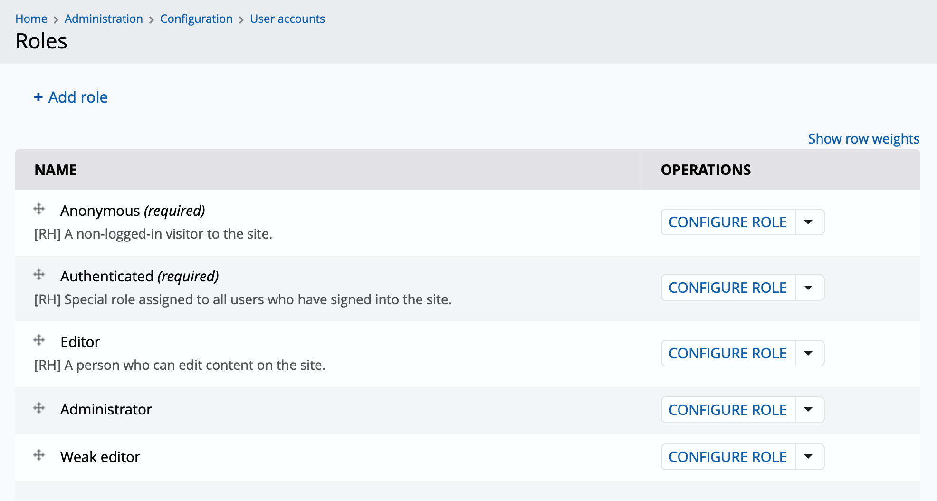This screenshot has width=937, height=501.
Task: Click the drag handle for Weak editor role
Action: click(x=39, y=455)
